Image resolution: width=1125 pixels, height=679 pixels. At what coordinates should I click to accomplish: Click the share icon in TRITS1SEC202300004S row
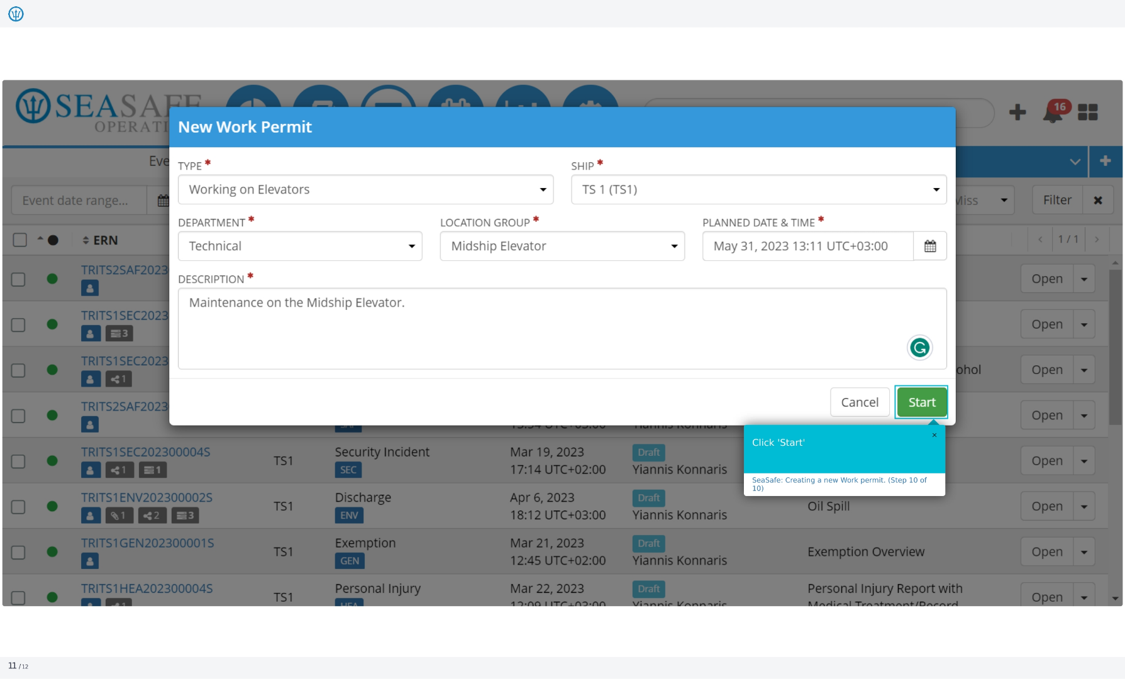118,470
